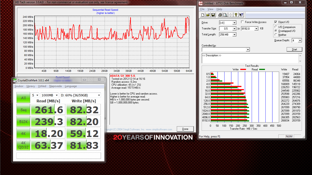Click the CrystalDiskMark title bar app icon
The image size is (312, 175).
coord(15,81)
